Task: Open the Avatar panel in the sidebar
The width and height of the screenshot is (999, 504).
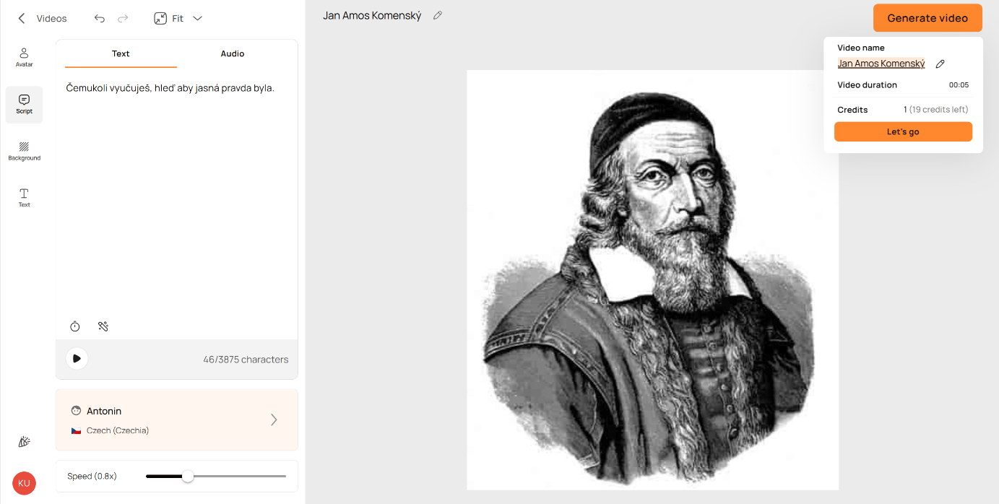Action: 25,58
